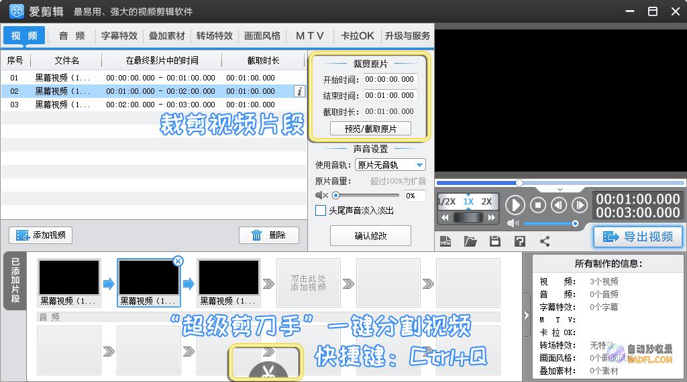
Task: Step to previous frame button
Action: [559, 205]
